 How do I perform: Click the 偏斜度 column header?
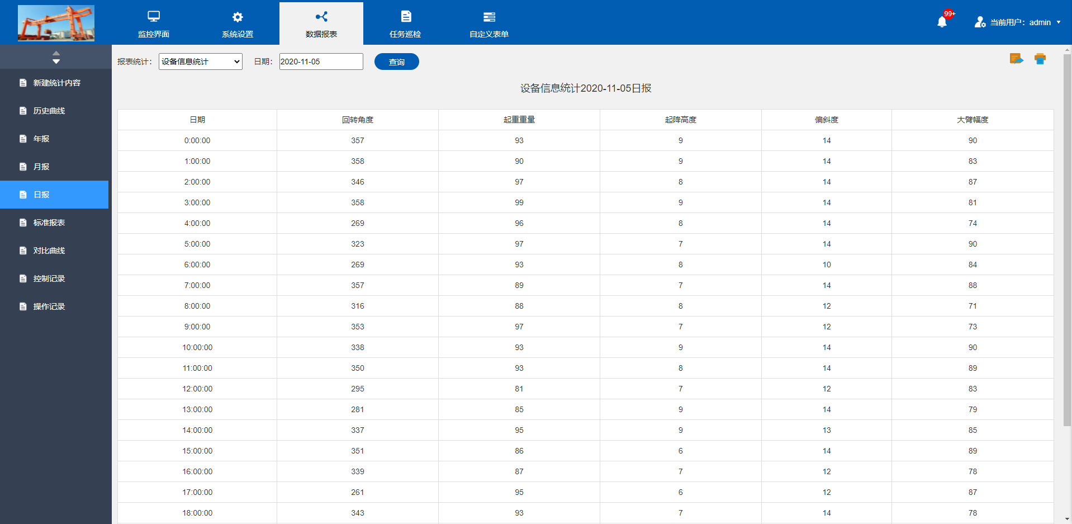827,120
